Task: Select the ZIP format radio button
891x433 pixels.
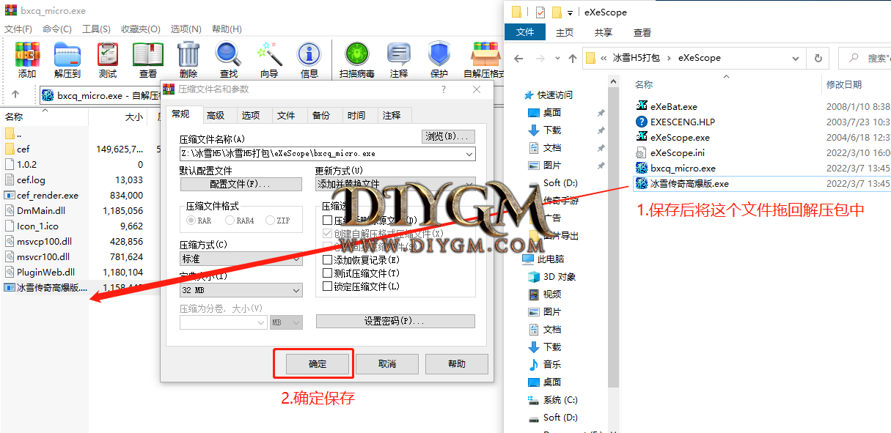Action: coord(271,220)
